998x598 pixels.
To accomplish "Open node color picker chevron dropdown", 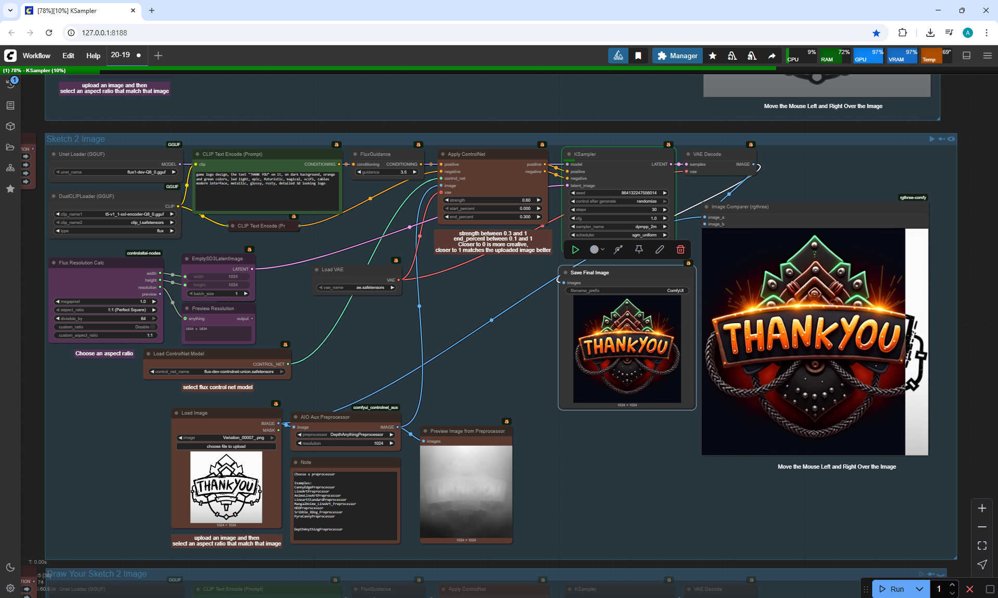I will click(602, 249).
